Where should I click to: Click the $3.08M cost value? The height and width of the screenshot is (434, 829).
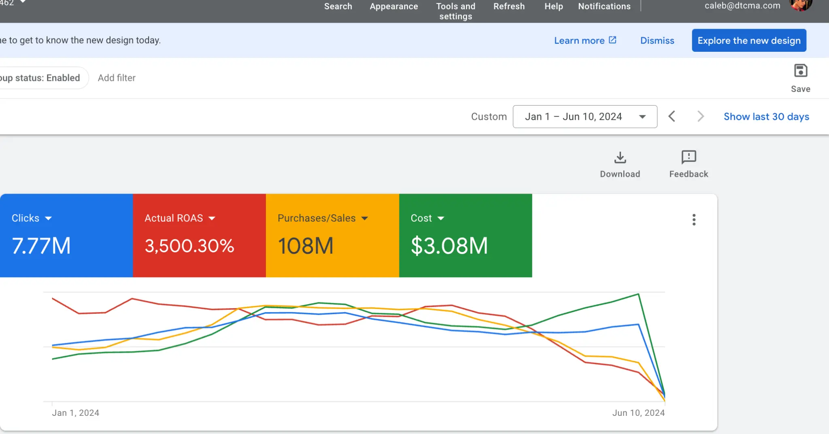point(449,246)
